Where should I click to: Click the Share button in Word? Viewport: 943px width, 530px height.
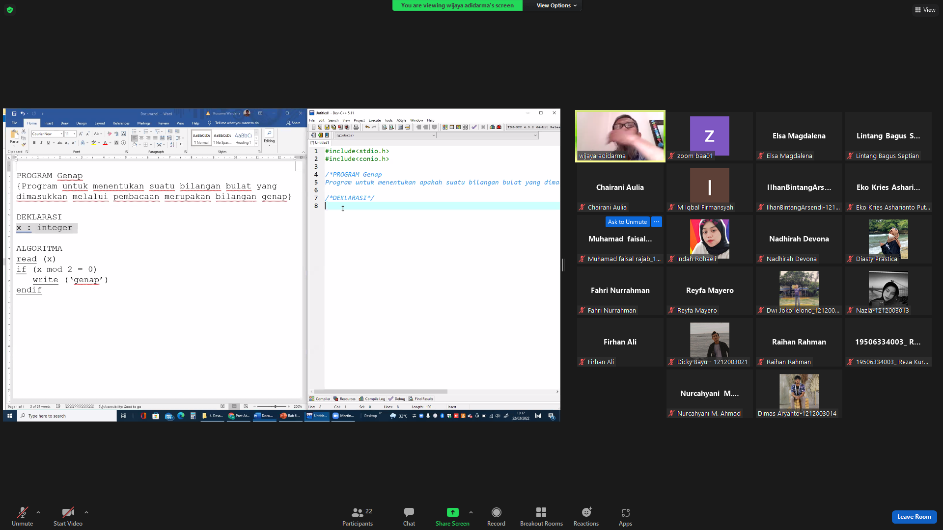[x=293, y=123]
